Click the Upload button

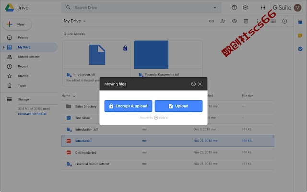tap(178, 106)
